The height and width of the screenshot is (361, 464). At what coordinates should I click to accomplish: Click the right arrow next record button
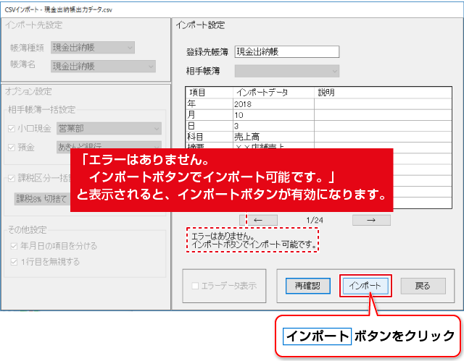pos(371,219)
